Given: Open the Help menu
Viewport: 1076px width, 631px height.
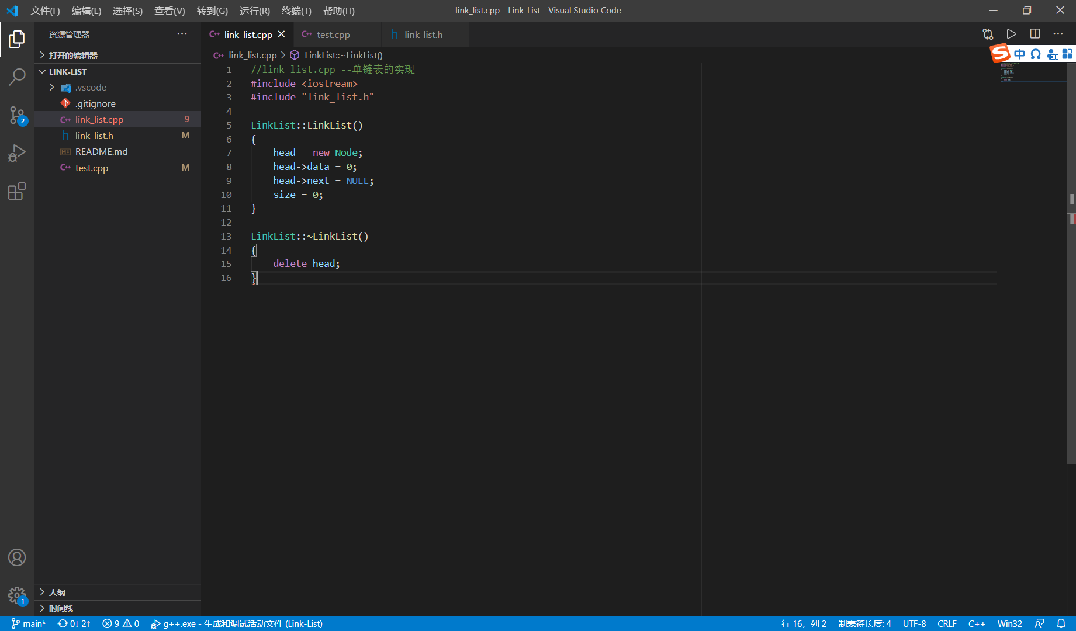Looking at the screenshot, I should click(339, 11).
